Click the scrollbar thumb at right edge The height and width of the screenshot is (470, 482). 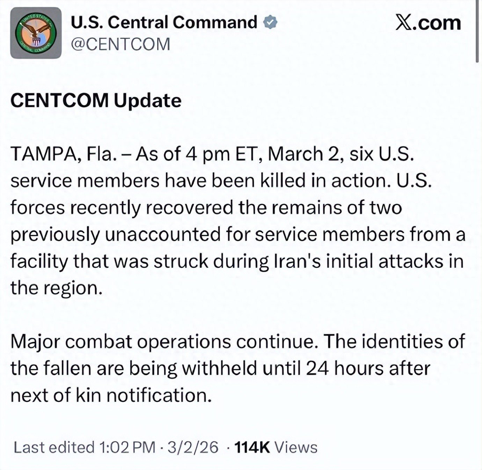[477, 31]
